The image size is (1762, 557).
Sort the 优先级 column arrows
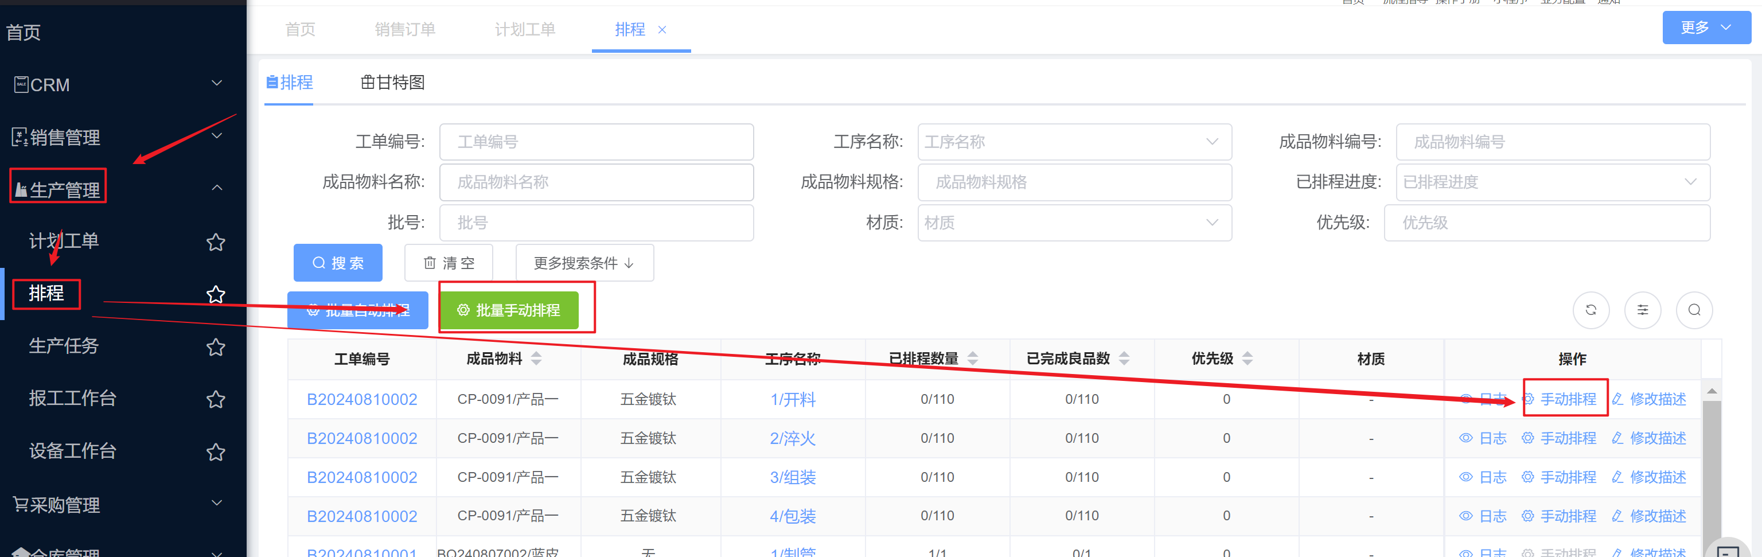point(1247,359)
